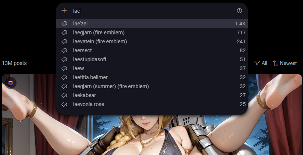303x155 pixels.
Task: Choose laegjarn (fire emblem) suggestion
Action: tap(152, 33)
